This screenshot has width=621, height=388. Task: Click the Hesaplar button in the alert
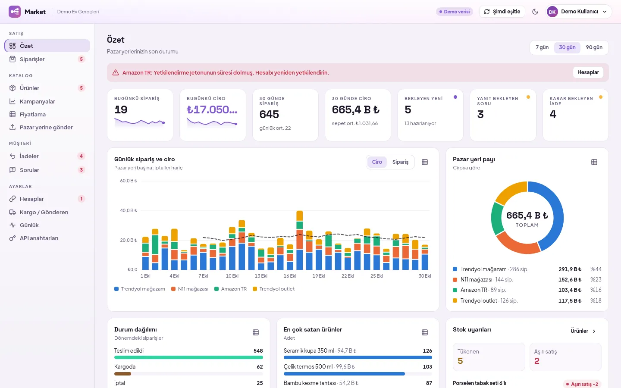click(x=588, y=72)
